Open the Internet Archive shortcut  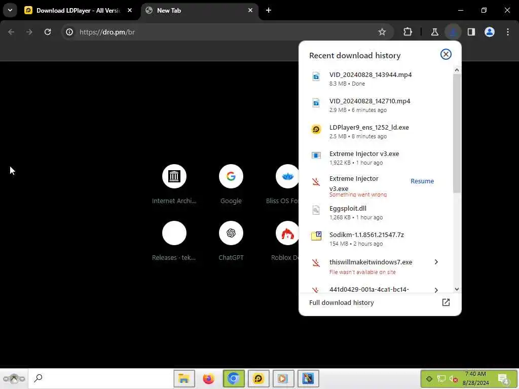click(174, 184)
